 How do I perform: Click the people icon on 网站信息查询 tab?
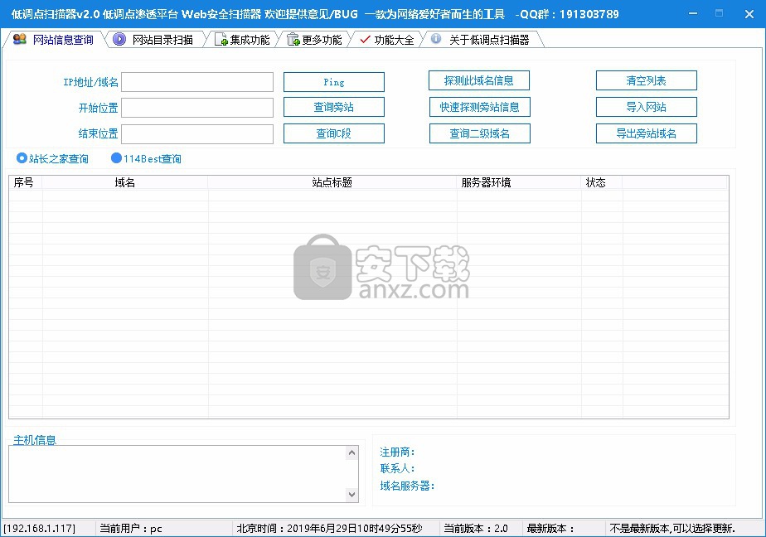coord(20,39)
